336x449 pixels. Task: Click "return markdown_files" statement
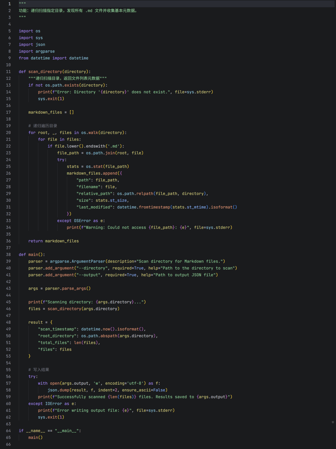(54, 241)
